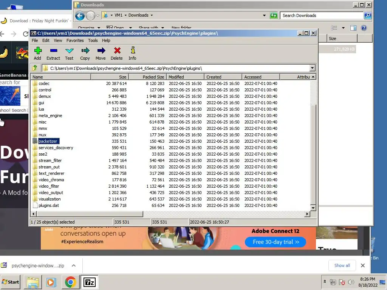Click search magnifier in Downloads window
The image size is (387, 290).
(368, 15)
